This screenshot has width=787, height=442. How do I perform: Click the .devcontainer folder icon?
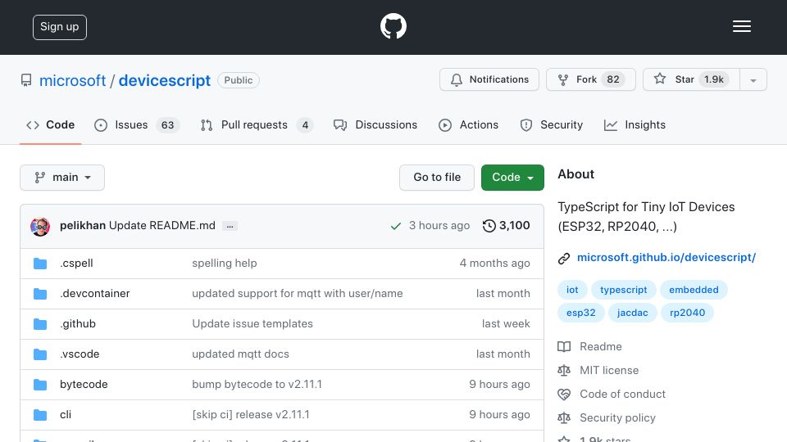pyautogui.click(x=40, y=294)
